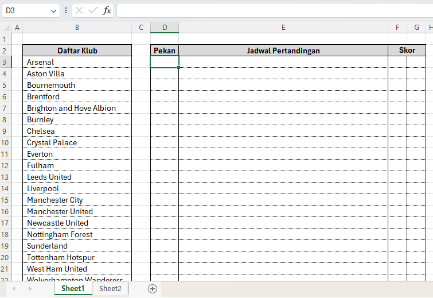Screen dimensions: 433x298
Task: Click the Daftar Klub header cell
Action: (77, 51)
